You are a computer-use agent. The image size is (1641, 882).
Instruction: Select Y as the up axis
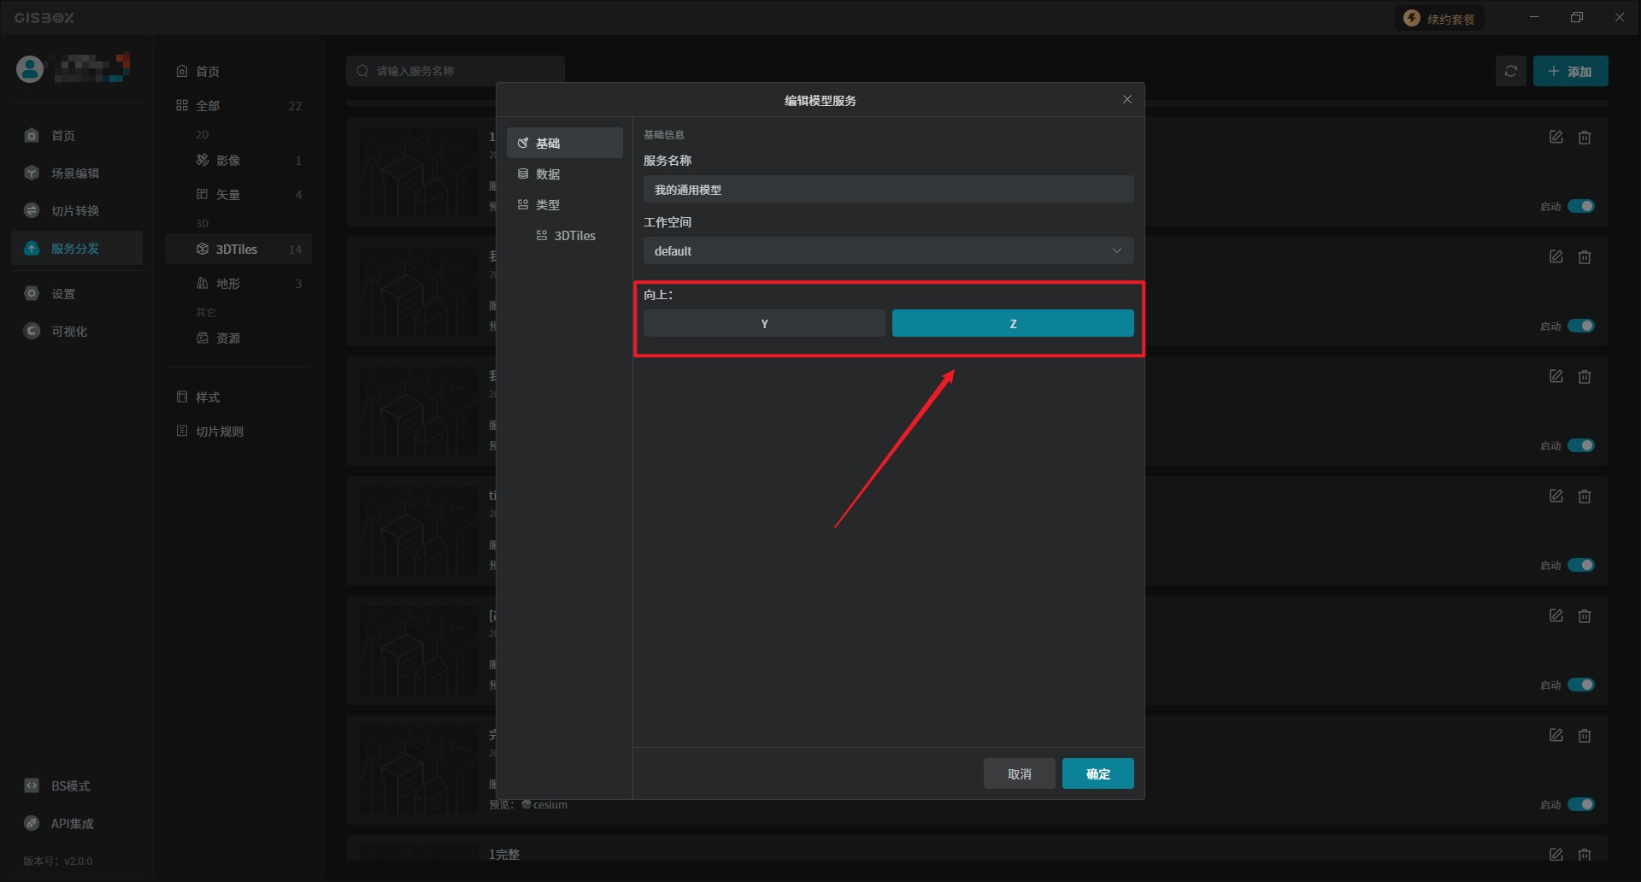pos(764,324)
